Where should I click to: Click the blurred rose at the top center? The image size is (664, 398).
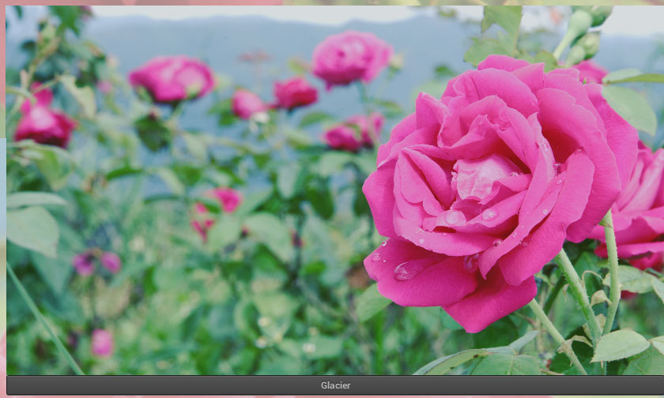pos(352,58)
